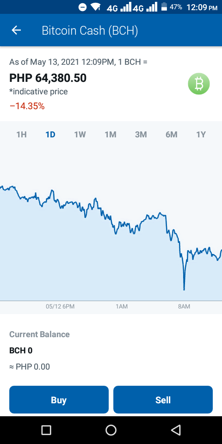Viewport: 222px width, 444px height.
Task: Tap the do-not-disturb status icon
Action: 82,7
